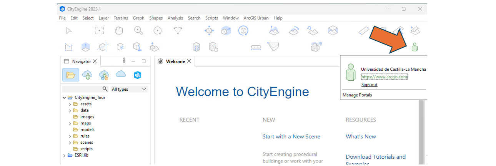Open the Dashboard and shadow tool
496x166 pixels.
pos(316,46)
